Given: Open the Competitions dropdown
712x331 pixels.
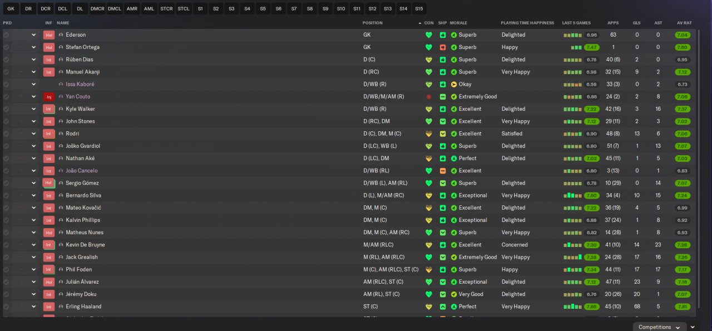Looking at the screenshot, I should point(659,327).
